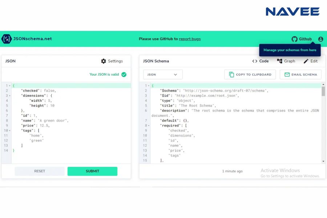327x218 pixels.
Task: Collapse the dimensions object fold arrow
Action: pyautogui.click(x=9, y=96)
